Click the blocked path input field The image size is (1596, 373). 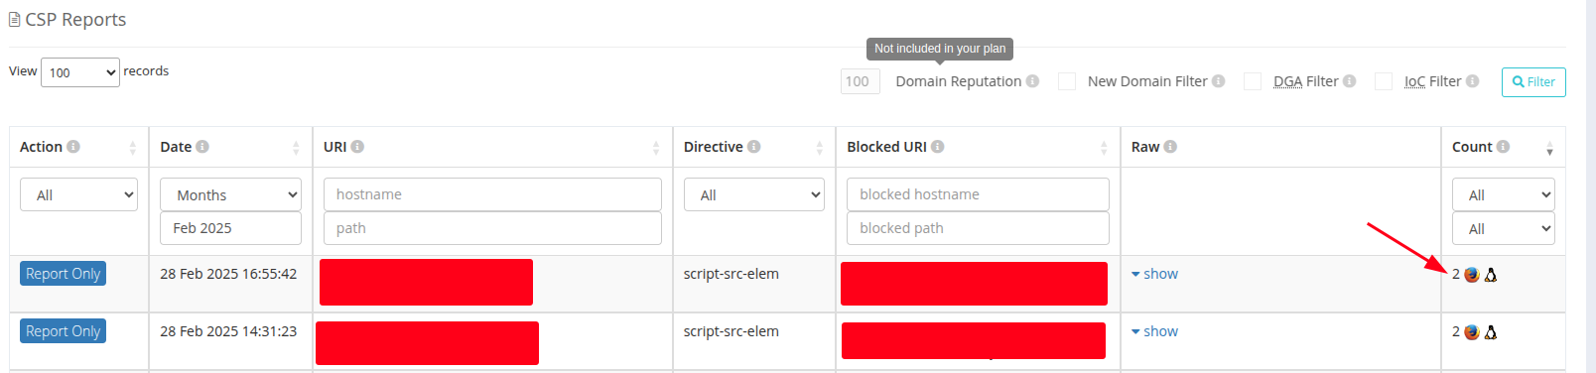pyautogui.click(x=978, y=228)
